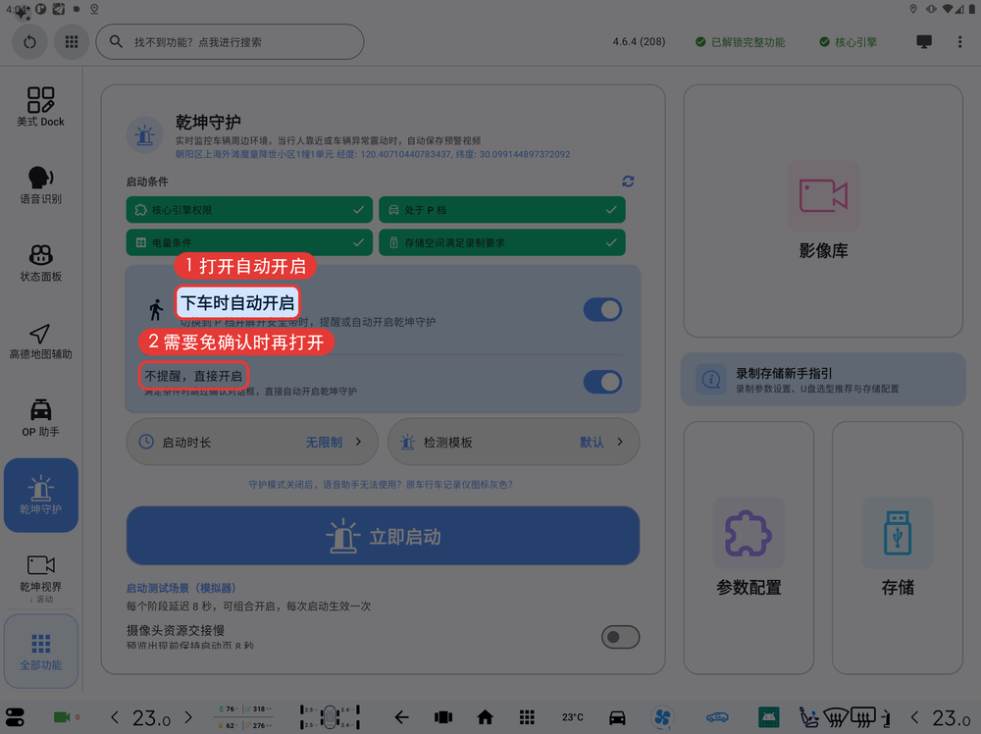Click the 23°C temperature reading
981x734 pixels.
[x=573, y=717]
